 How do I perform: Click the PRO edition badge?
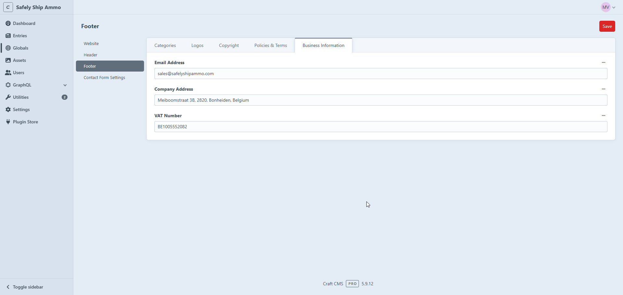(352, 284)
